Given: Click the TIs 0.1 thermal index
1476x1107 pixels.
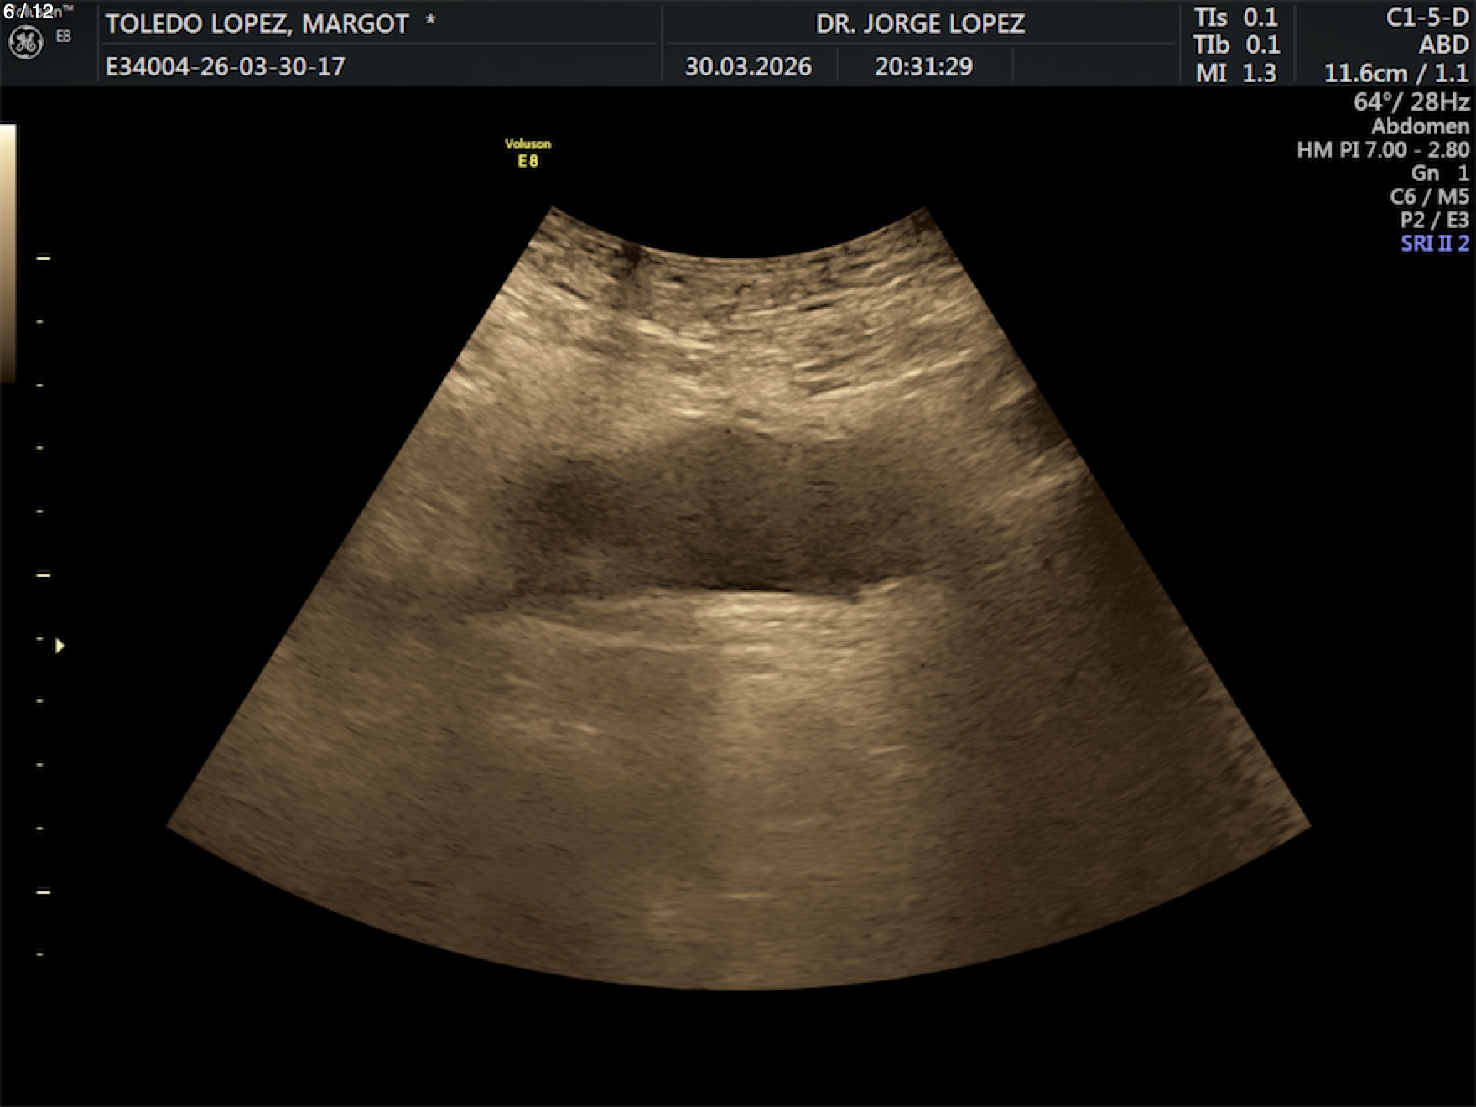Looking at the screenshot, I should click(x=1236, y=18).
